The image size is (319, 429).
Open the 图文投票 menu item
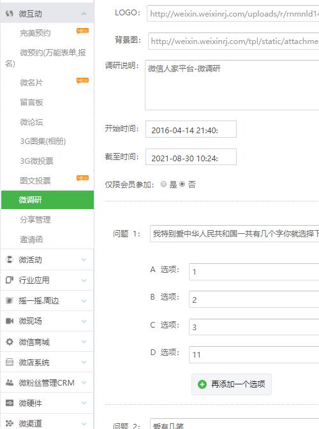coord(35,180)
